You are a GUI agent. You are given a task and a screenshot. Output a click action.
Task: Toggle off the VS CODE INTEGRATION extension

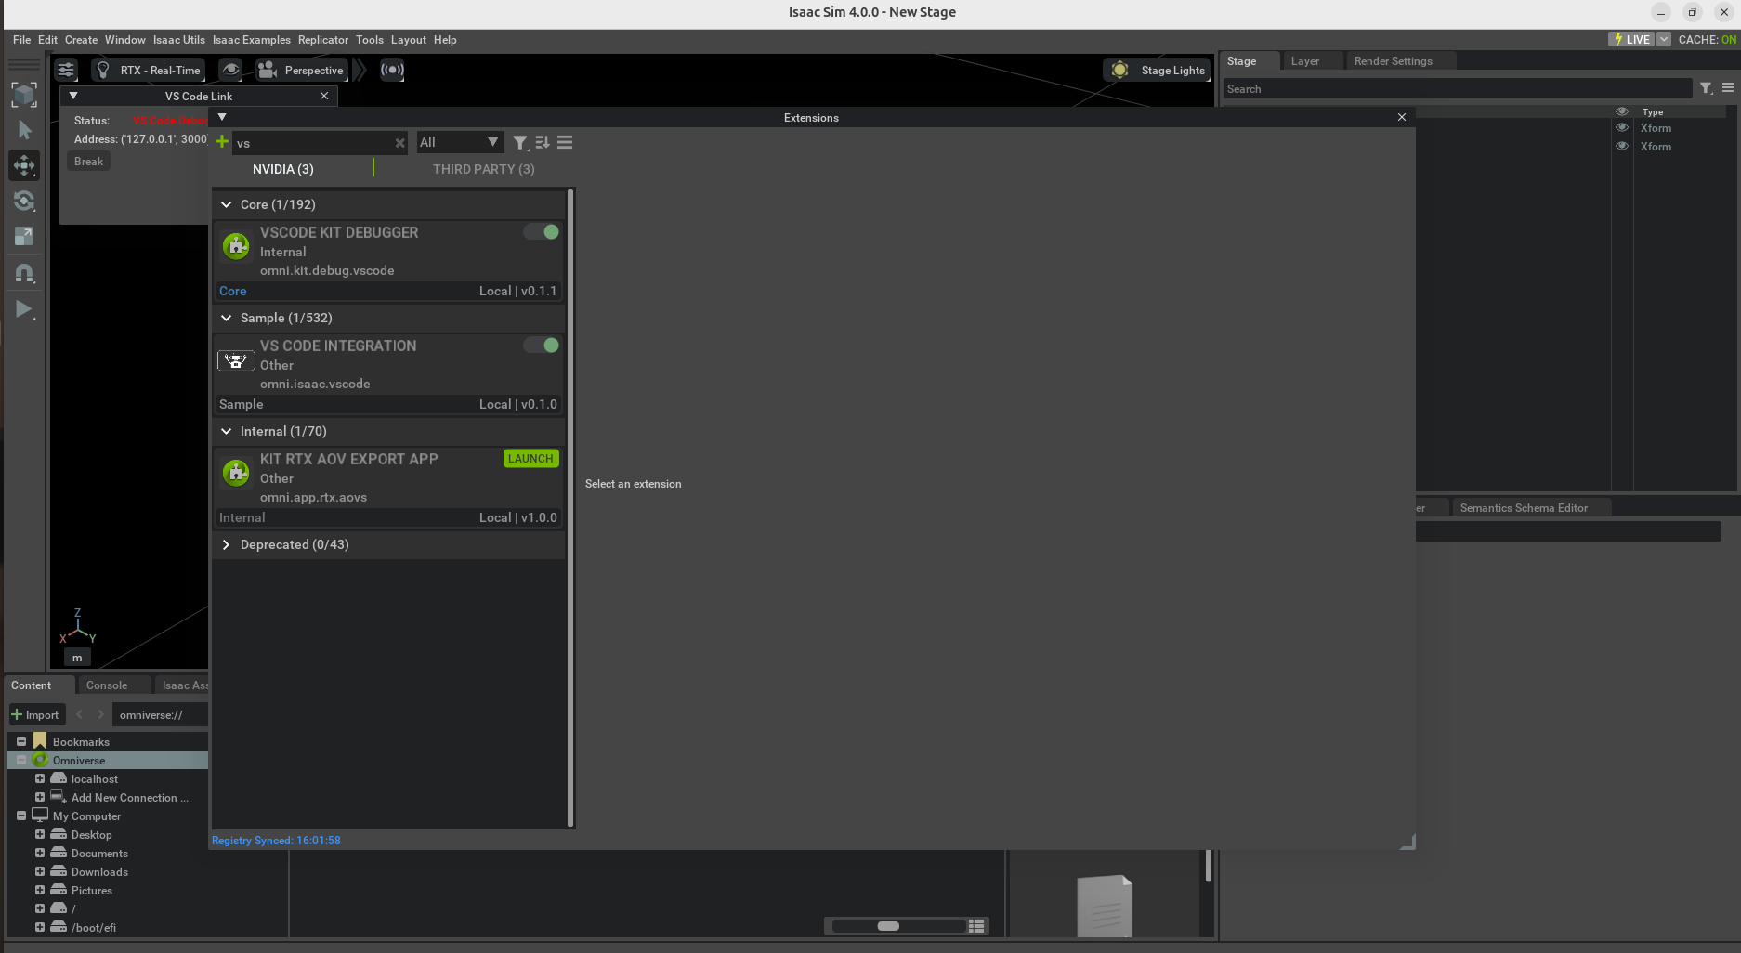coord(542,345)
